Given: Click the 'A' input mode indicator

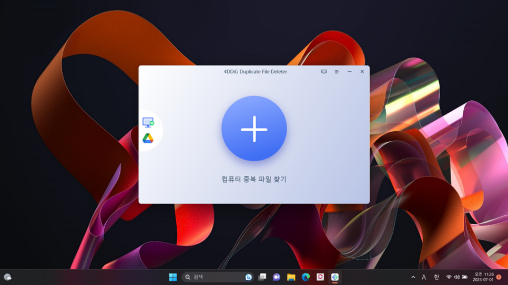Looking at the screenshot, I should click(424, 277).
